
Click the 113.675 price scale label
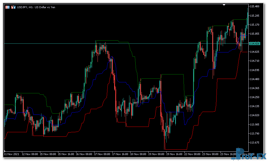pyautogui.click(x=255, y=143)
